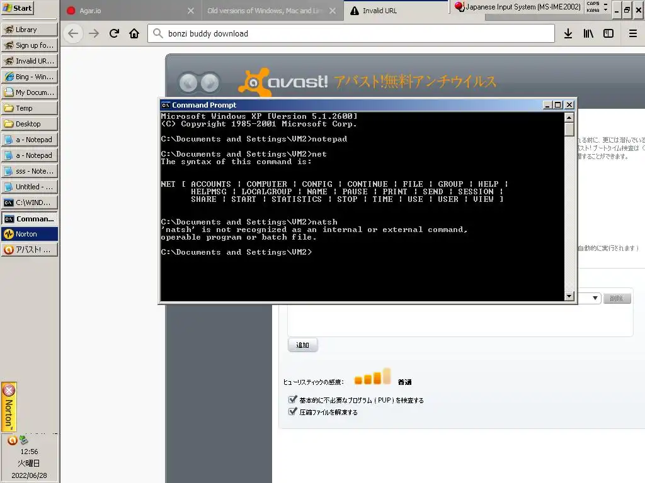Click Japanese Input System IME bar

519,7
